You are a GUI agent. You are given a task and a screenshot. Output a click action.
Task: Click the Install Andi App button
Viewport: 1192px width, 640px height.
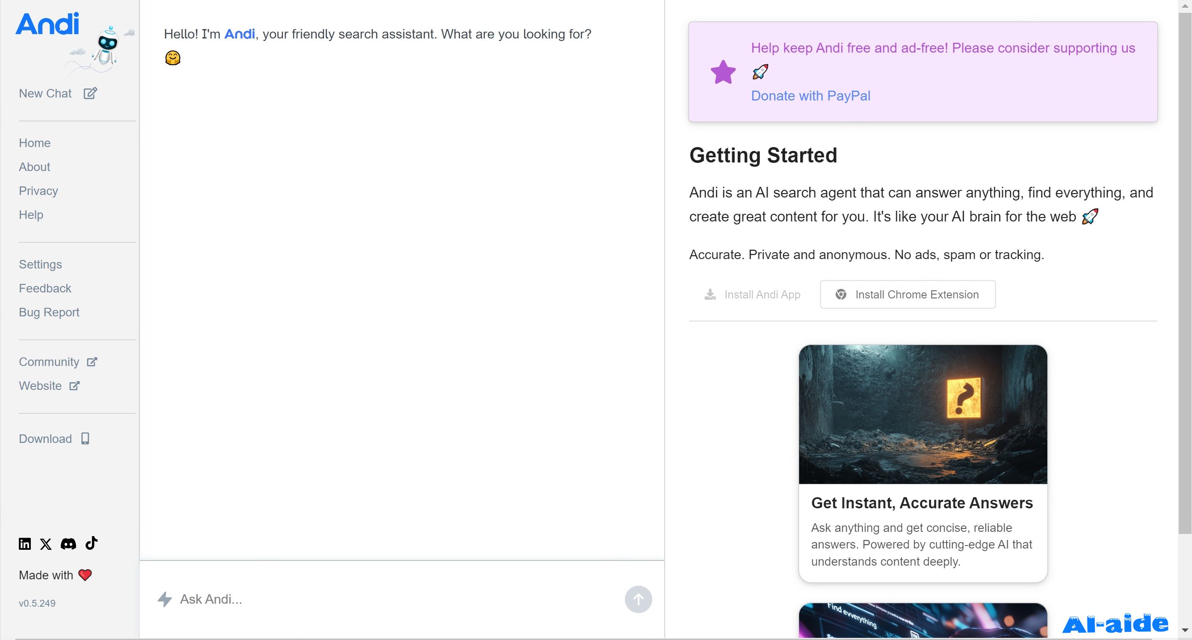[752, 295]
